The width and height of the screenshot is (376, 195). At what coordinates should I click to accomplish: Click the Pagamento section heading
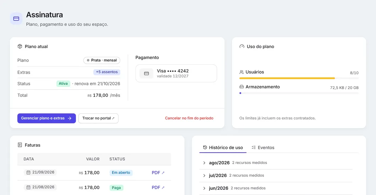click(x=147, y=58)
